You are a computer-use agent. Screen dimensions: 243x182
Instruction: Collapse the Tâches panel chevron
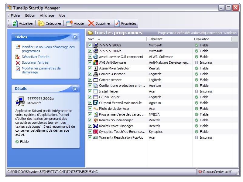click(75, 37)
